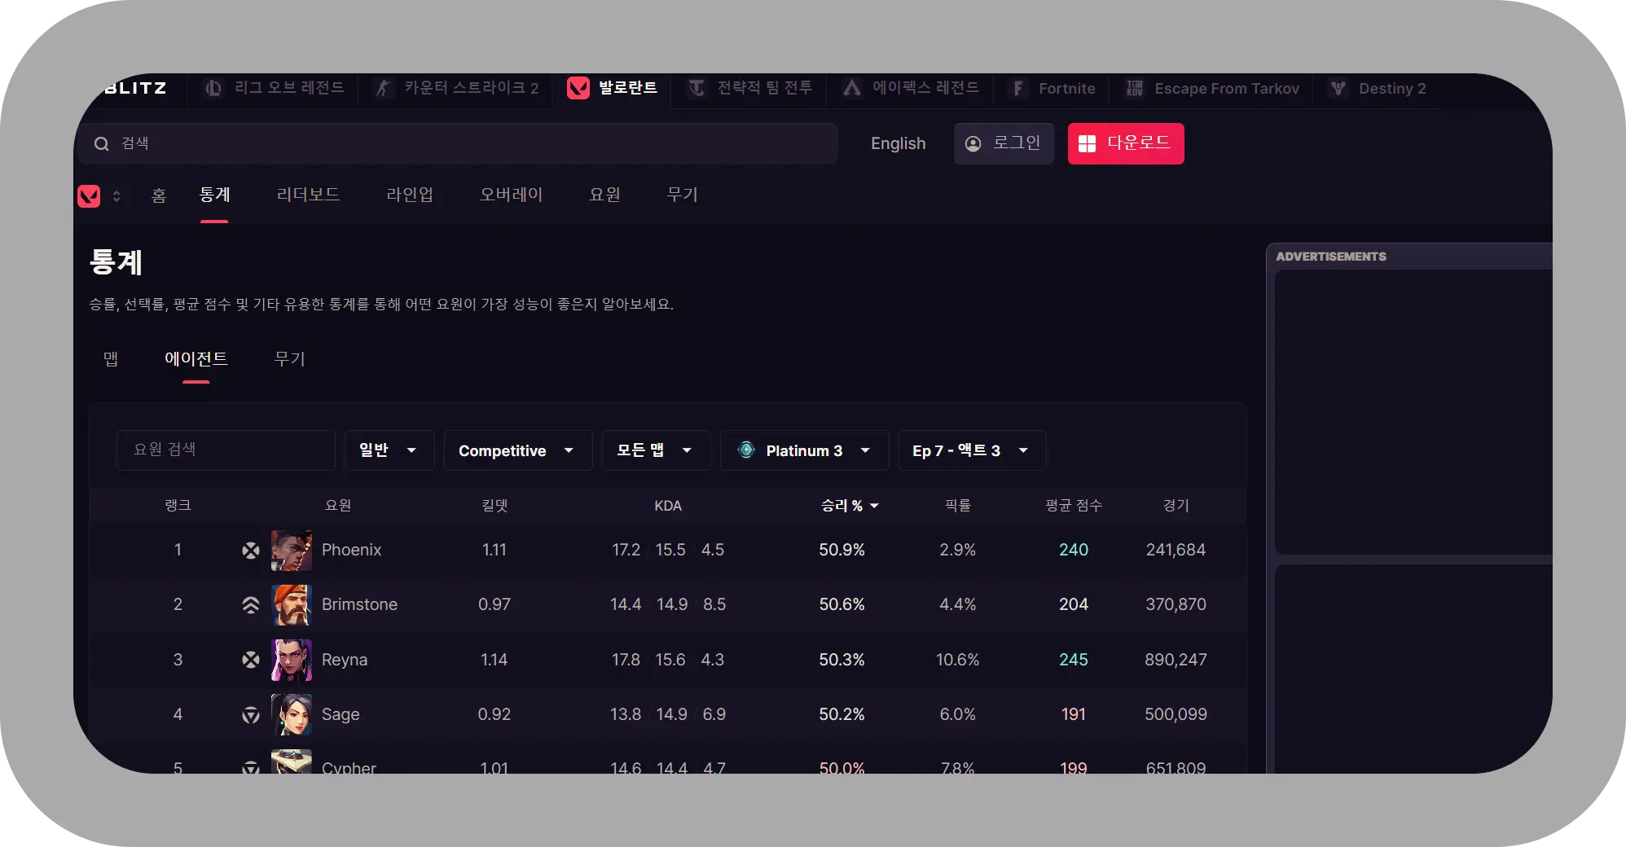Viewport: 1626px width, 847px height.
Task: Switch games using the League of Legends icon
Action: point(213,89)
